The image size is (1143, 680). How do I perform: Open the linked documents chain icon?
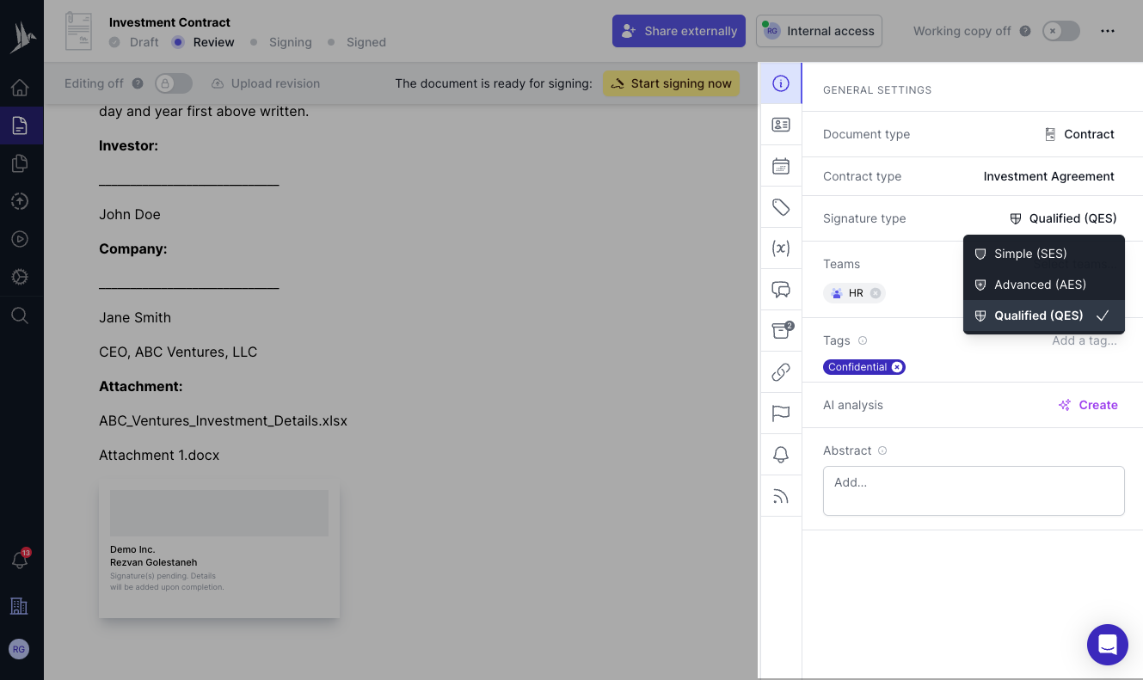pos(781,372)
